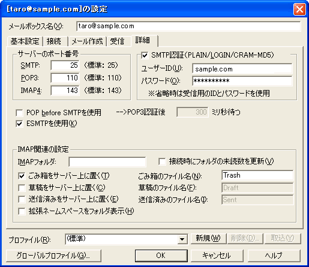Enable POP before SMTPを使用 checkbox

[19, 113]
